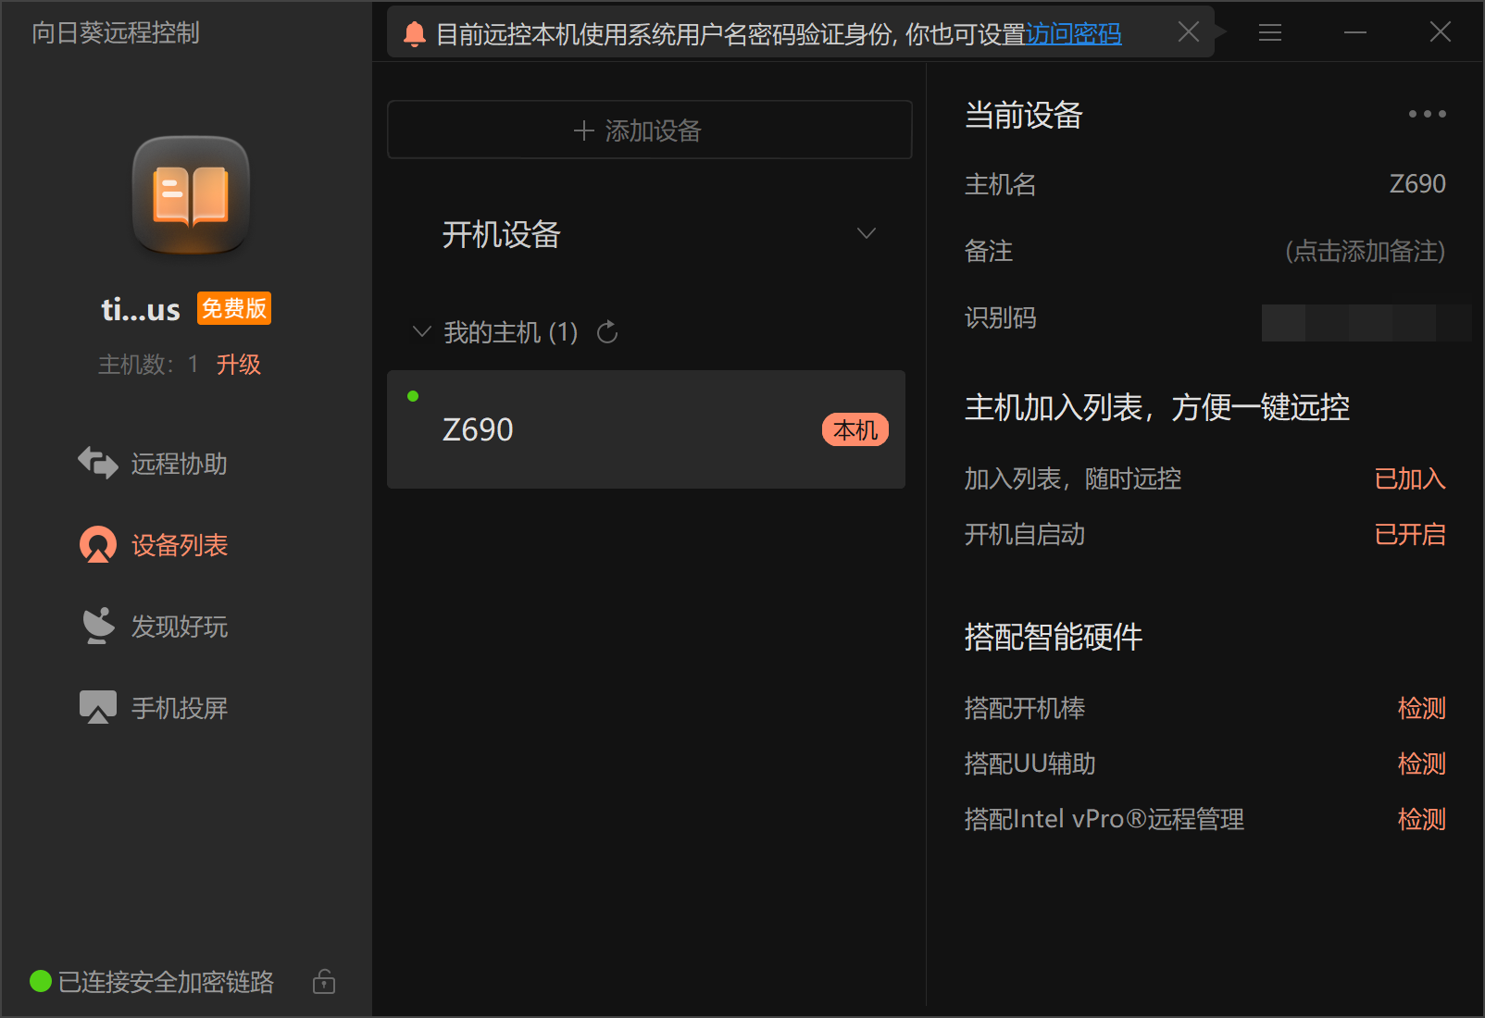Image resolution: width=1485 pixels, height=1018 pixels.
Task: Click the blurred 识别码 value
Action: [1366, 322]
